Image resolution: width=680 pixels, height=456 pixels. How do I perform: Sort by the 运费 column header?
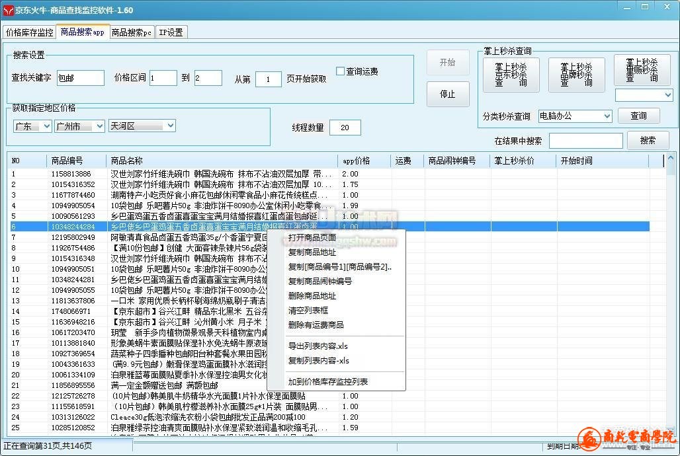coord(407,161)
